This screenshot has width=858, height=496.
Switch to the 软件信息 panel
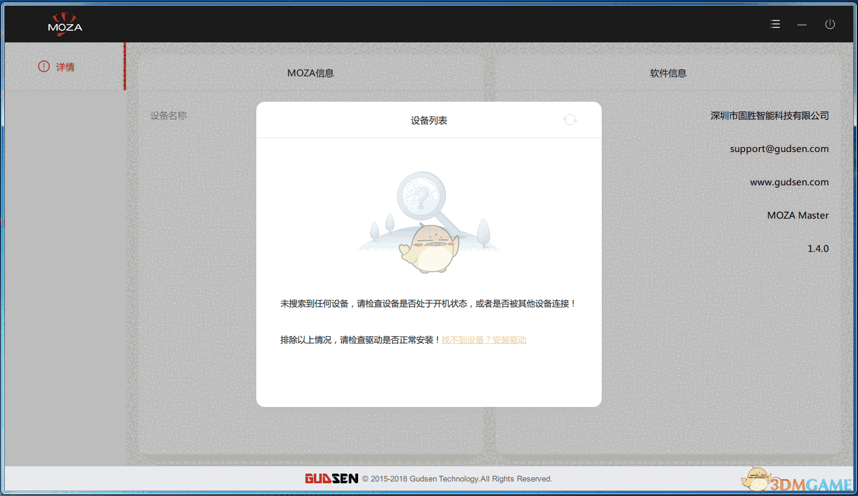click(x=668, y=73)
